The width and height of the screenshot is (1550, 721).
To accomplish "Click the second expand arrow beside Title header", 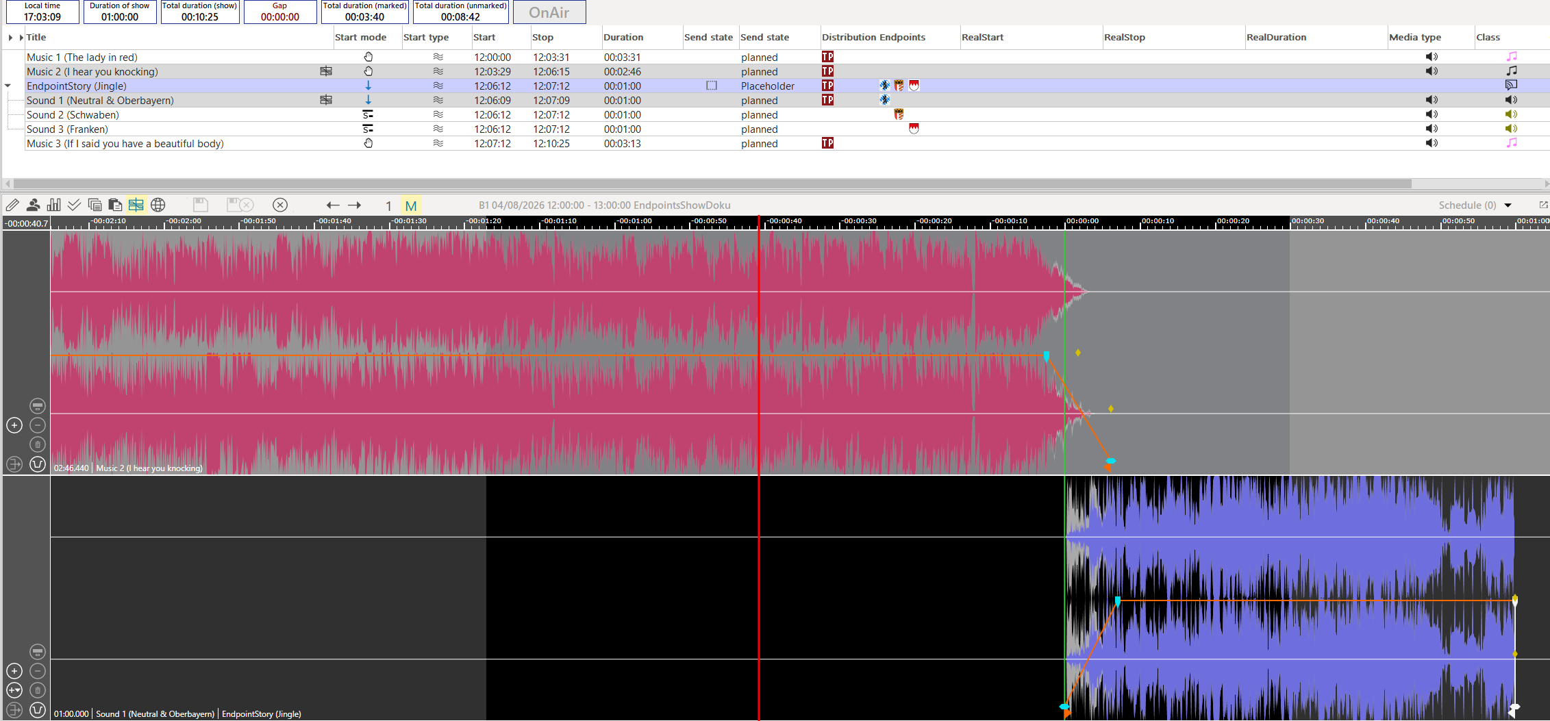I will pos(21,38).
